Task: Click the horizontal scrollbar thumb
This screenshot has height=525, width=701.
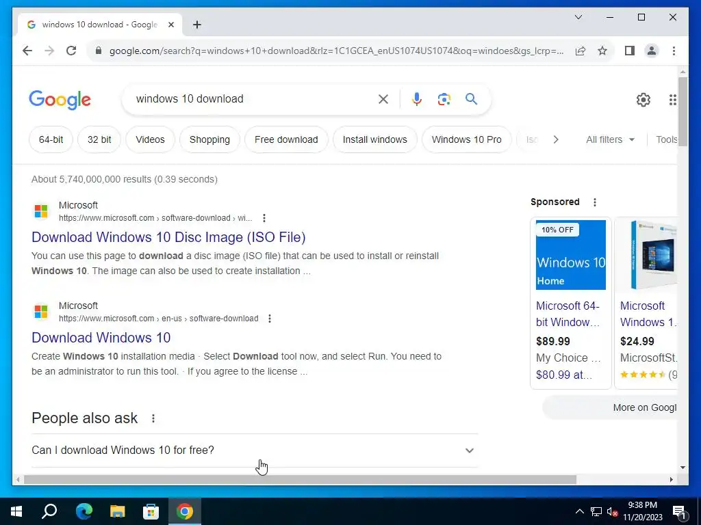Action: point(300,479)
